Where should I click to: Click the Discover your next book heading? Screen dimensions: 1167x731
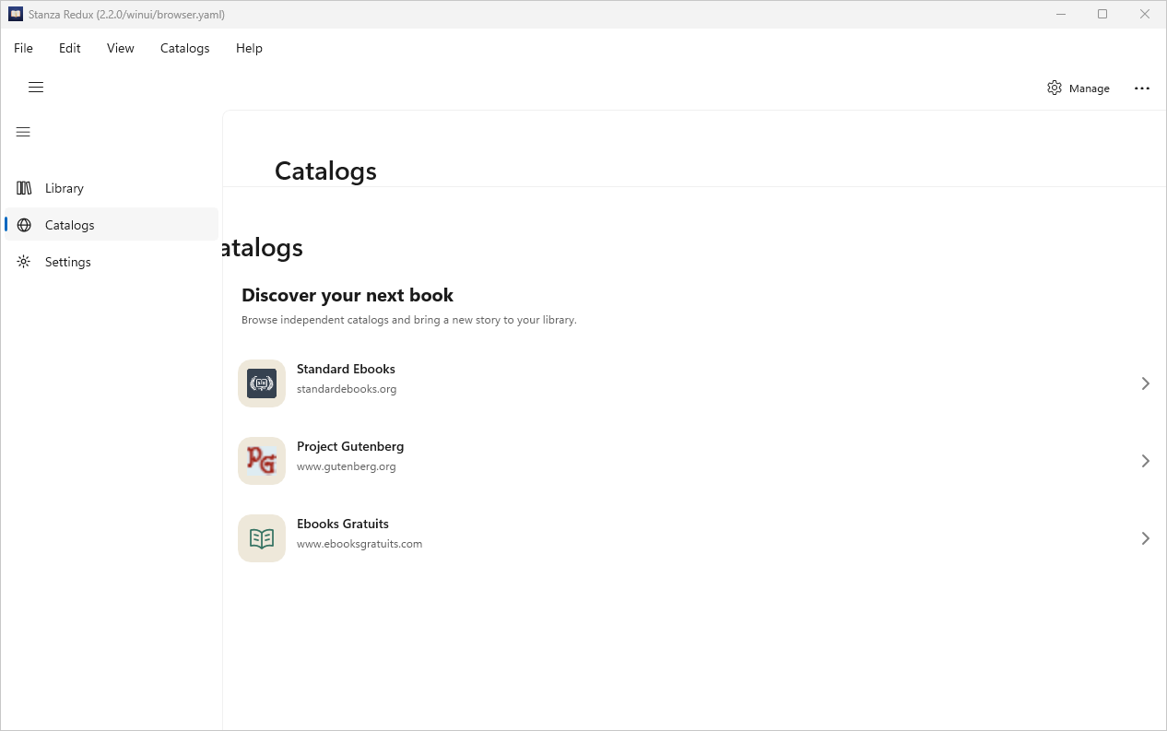pyautogui.click(x=348, y=295)
